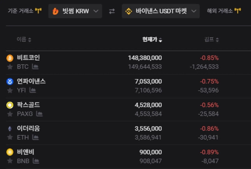The height and width of the screenshot is (169, 251).
Task: Open the Bitcoin chart icon next to BTC
Action: coord(35,67)
